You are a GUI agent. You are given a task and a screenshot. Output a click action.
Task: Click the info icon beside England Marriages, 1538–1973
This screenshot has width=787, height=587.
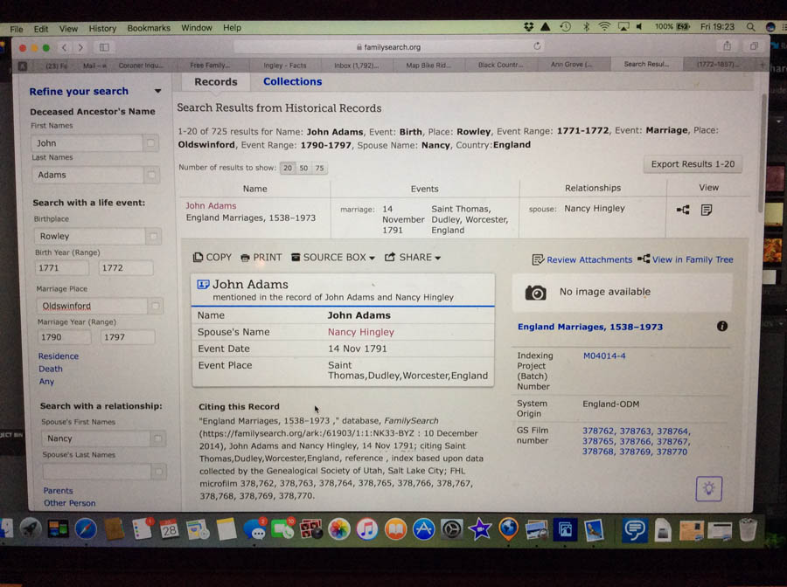721,327
